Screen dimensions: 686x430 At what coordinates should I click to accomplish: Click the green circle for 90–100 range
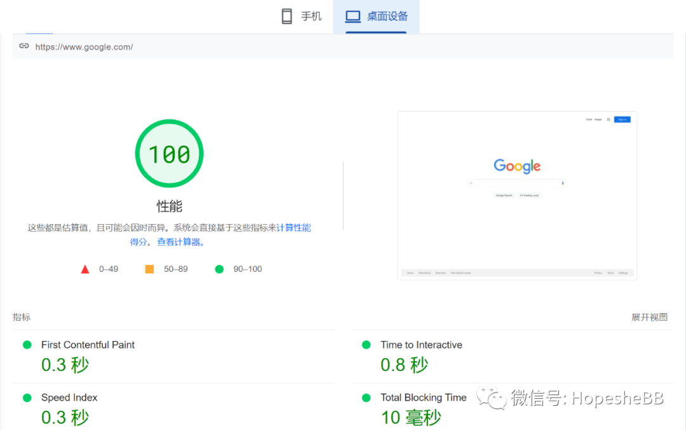click(219, 269)
